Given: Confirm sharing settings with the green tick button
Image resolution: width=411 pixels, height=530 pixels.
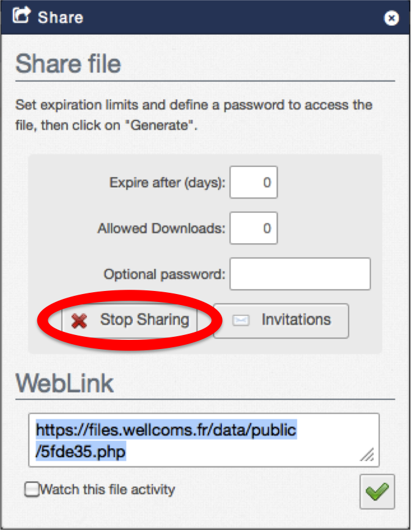Looking at the screenshot, I should click(x=377, y=490).
